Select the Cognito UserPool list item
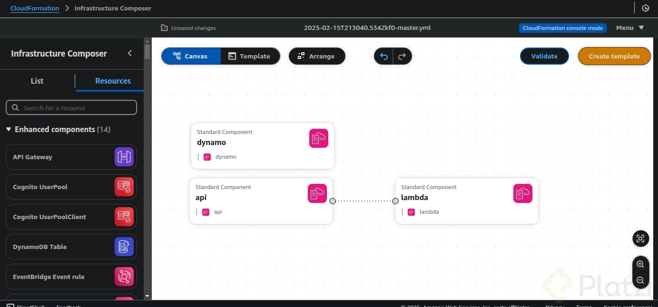The height and width of the screenshot is (307, 658). click(71, 187)
